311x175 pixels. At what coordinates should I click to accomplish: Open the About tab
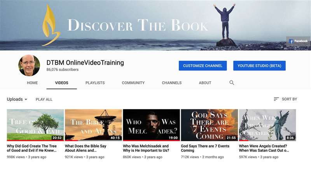(x=205, y=83)
